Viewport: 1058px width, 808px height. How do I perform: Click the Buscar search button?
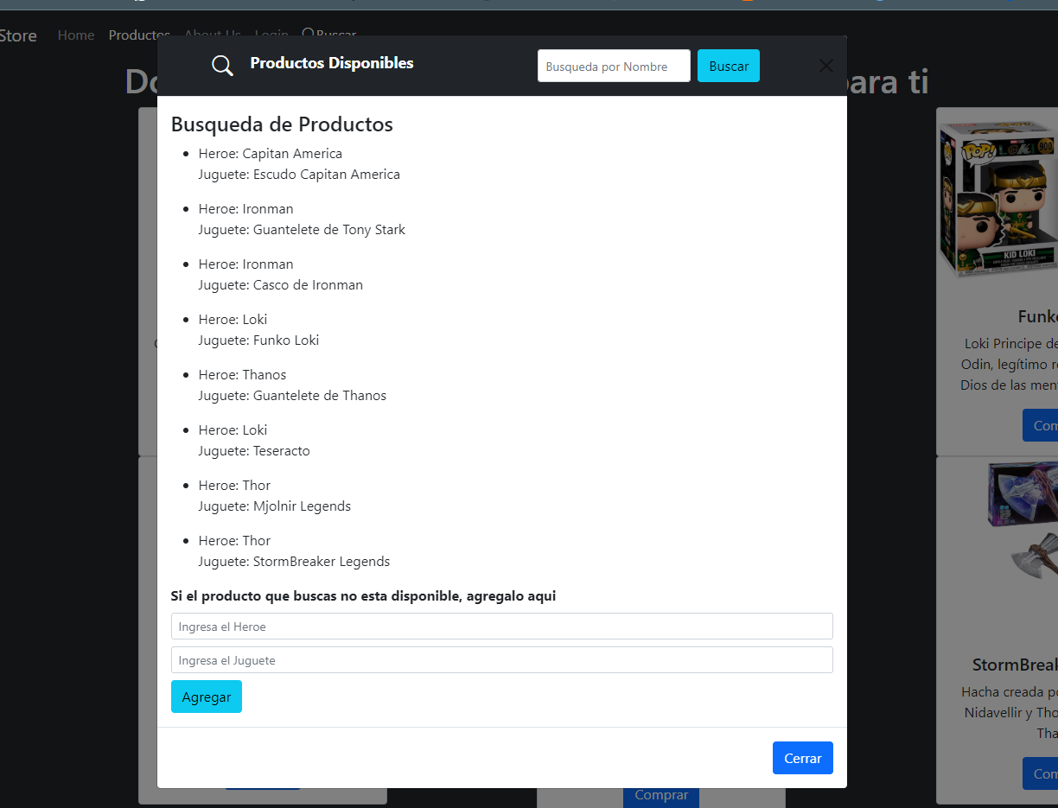tap(728, 66)
